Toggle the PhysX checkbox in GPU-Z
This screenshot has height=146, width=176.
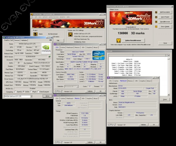tap(31, 92)
